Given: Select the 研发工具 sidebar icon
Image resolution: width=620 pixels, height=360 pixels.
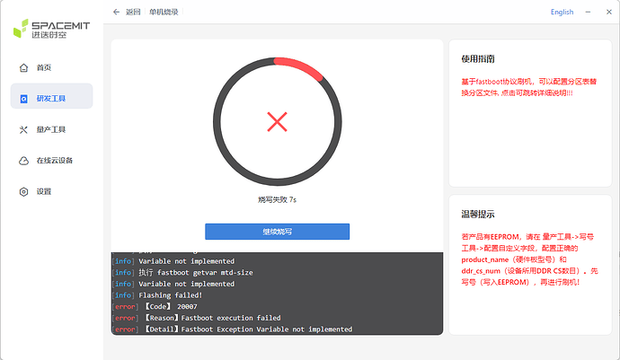Looking at the screenshot, I should 23,99.
